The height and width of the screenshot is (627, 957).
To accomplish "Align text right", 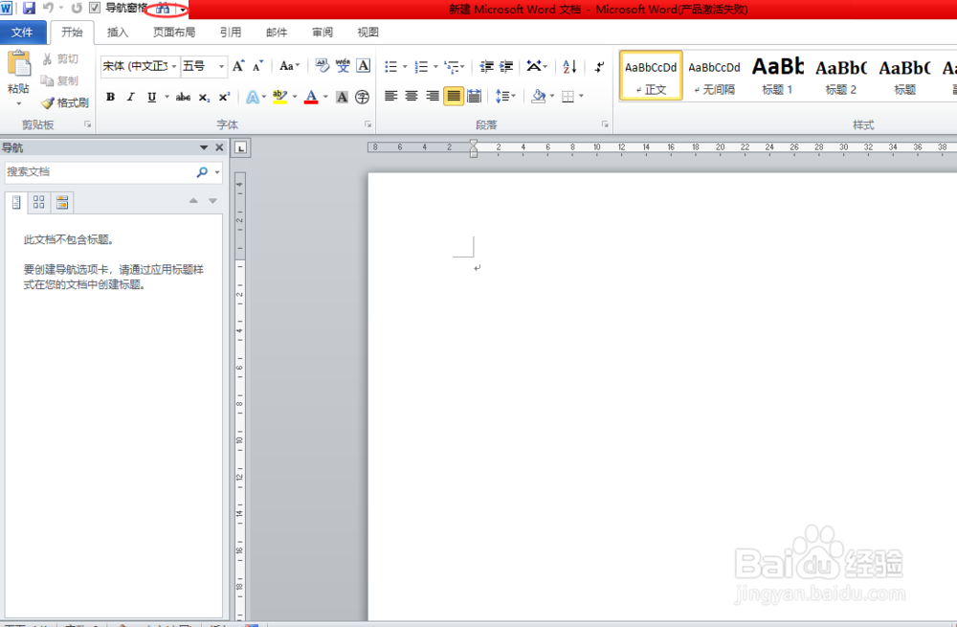I will 433,96.
